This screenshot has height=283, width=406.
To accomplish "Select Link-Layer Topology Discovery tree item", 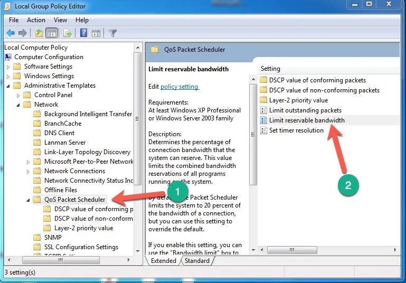I will point(87,152).
